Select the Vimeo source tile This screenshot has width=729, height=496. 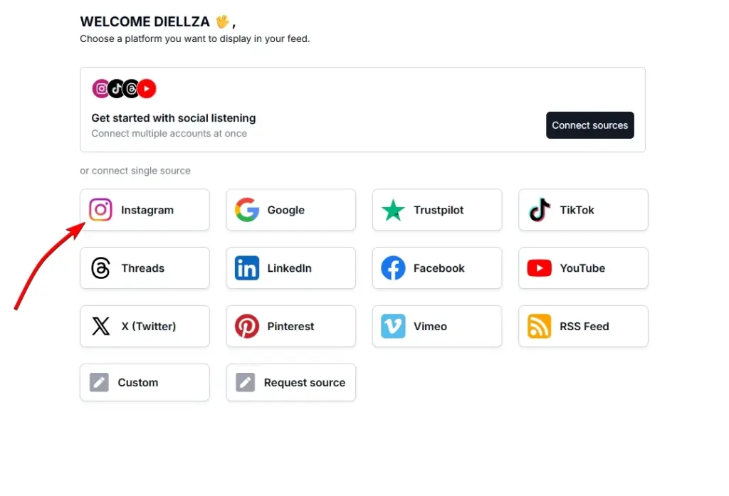pos(436,326)
